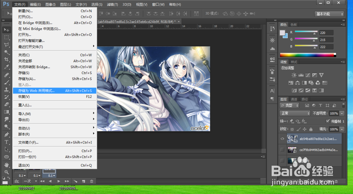
Task: Choose 退出(X) menu item
Action: [x=55, y=165]
